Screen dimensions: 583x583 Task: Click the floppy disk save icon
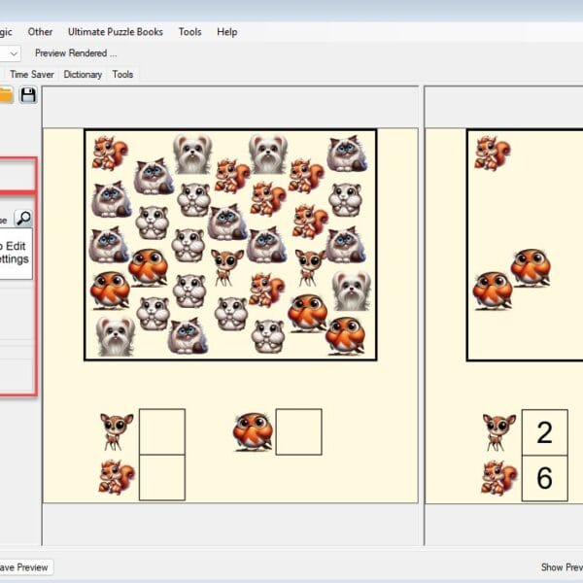[x=28, y=94]
